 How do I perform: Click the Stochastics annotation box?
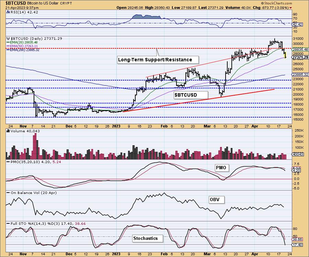point(148,238)
